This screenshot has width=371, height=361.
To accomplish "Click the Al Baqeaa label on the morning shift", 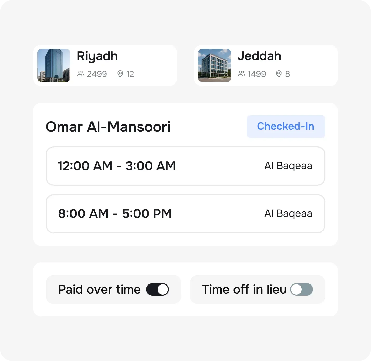I will [288, 213].
